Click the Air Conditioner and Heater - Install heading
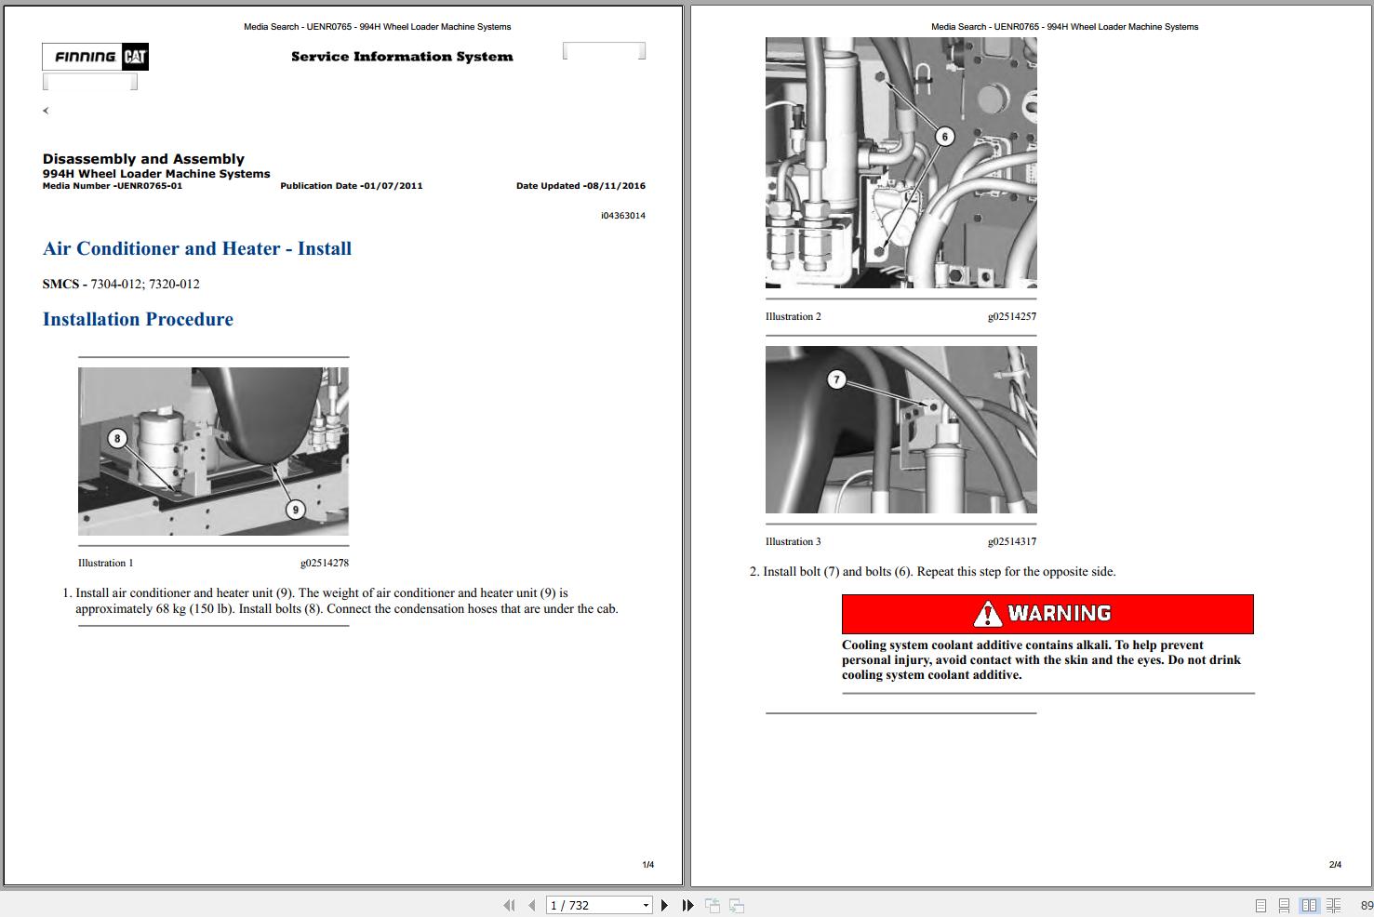Screen dimensions: 1374x917 coord(196,248)
